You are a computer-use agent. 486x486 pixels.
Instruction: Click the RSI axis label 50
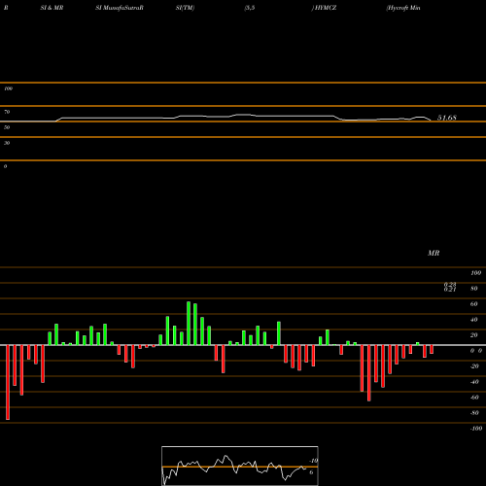tap(7, 127)
